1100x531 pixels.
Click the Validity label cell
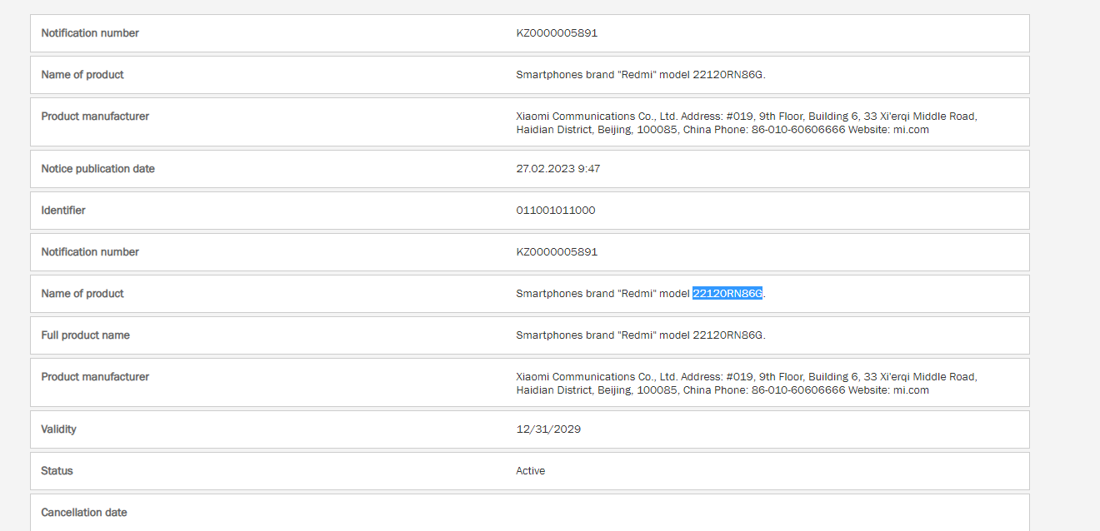click(x=59, y=429)
